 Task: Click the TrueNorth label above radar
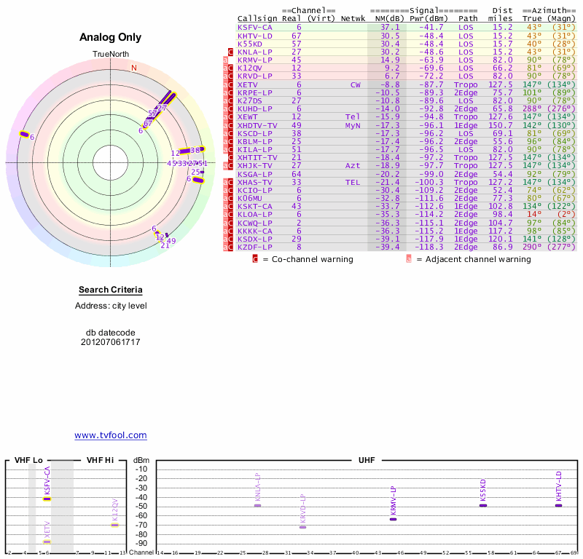(111, 55)
